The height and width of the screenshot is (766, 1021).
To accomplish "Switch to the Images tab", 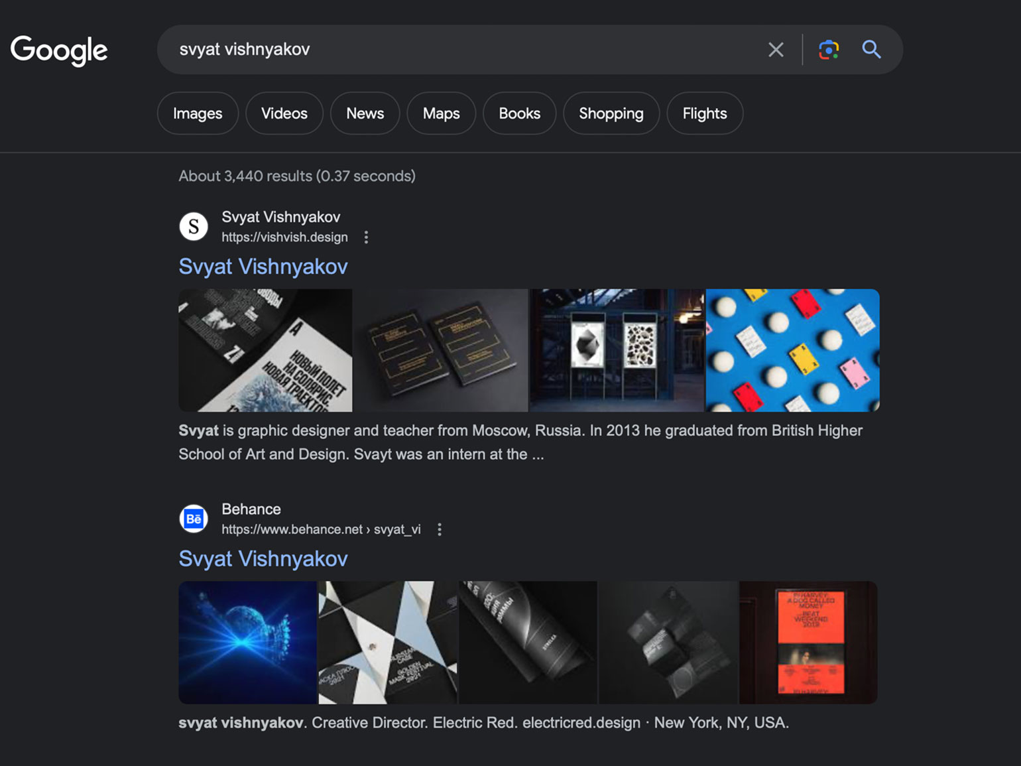I will click(x=198, y=113).
